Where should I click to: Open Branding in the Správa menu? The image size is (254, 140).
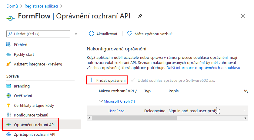click(22, 86)
